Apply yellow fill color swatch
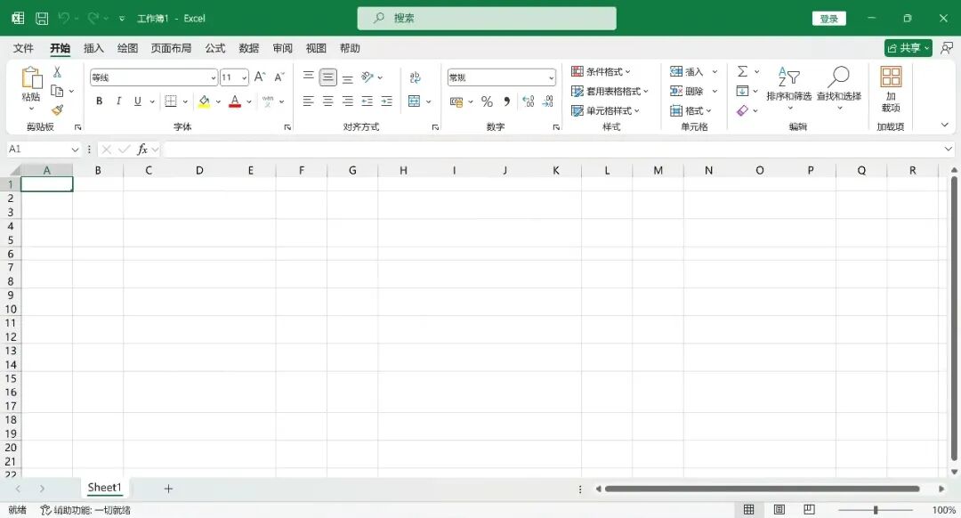The image size is (961, 518). (x=204, y=101)
